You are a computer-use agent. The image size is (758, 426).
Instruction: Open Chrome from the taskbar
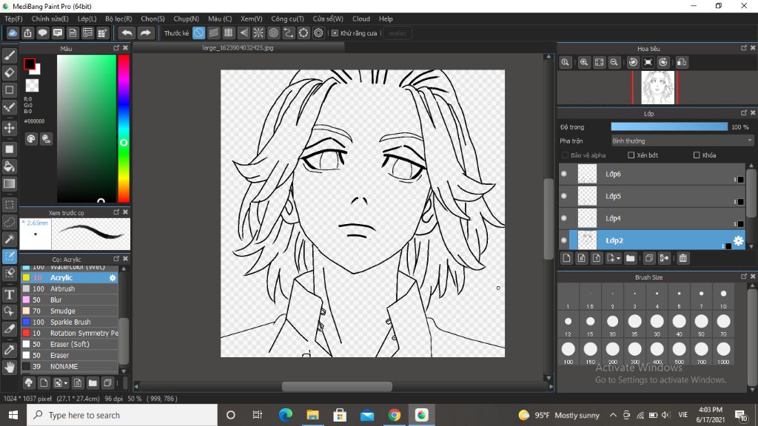[x=394, y=415]
